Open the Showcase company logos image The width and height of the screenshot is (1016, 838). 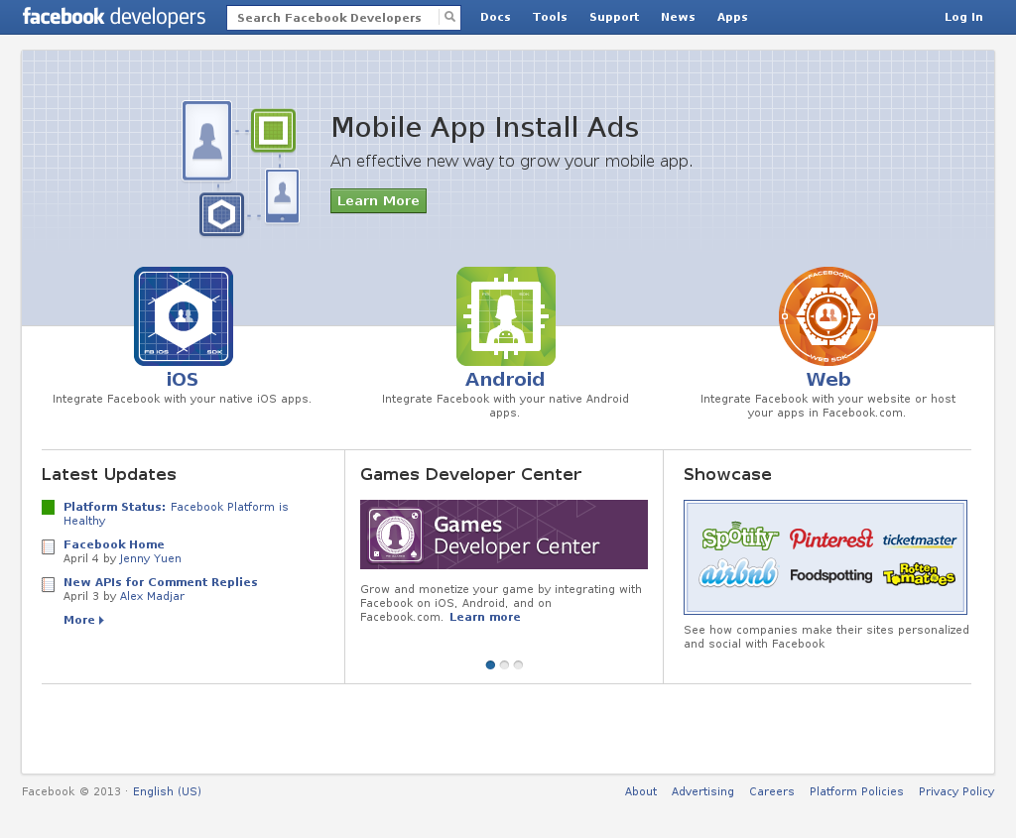pos(825,556)
